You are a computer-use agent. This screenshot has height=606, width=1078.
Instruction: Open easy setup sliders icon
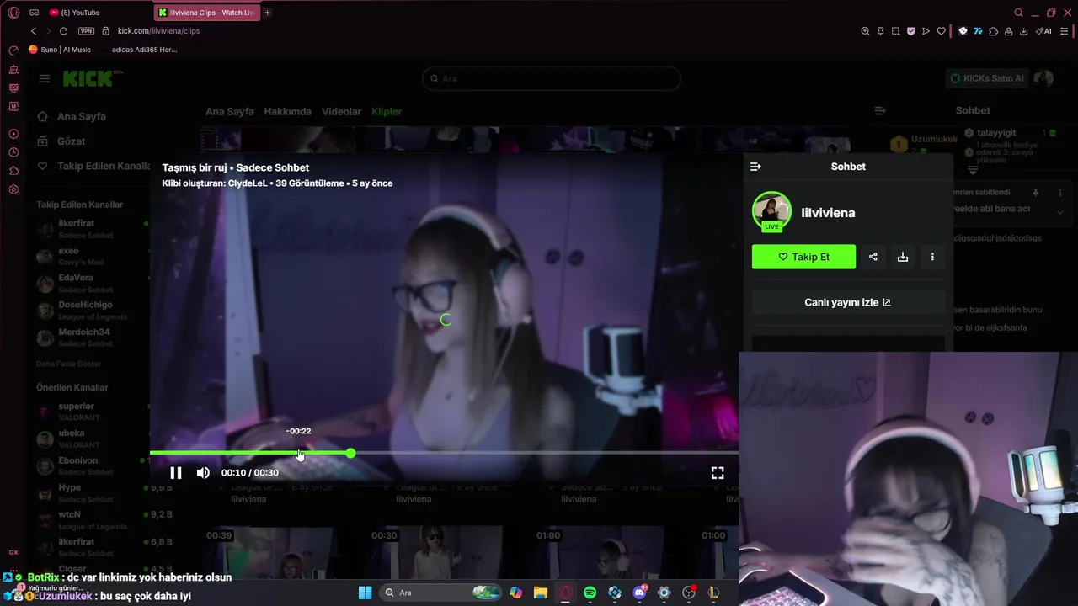pyautogui.click(x=1065, y=31)
